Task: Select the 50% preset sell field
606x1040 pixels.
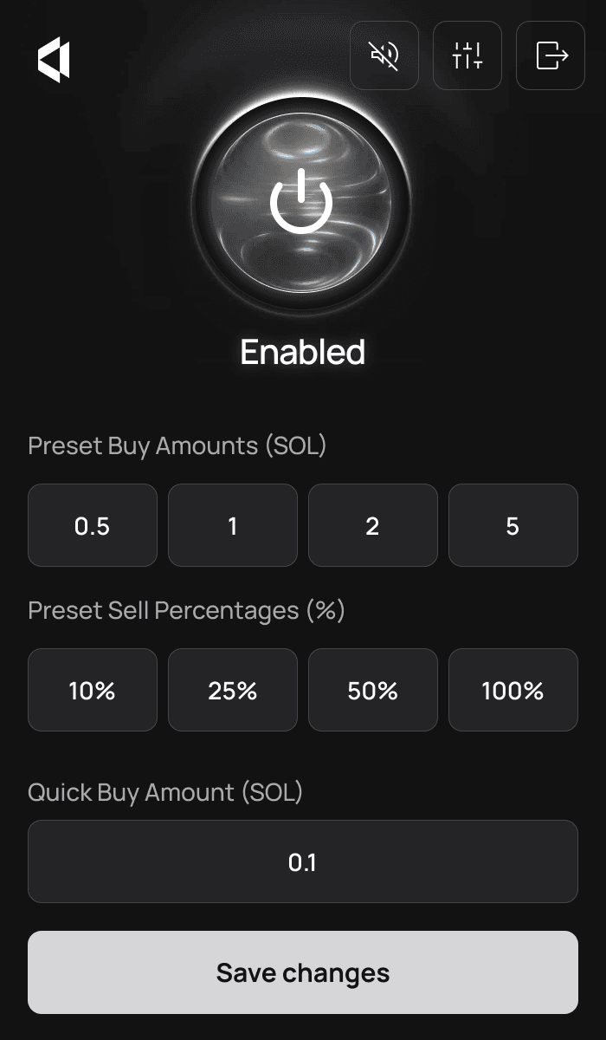Action: pos(373,691)
